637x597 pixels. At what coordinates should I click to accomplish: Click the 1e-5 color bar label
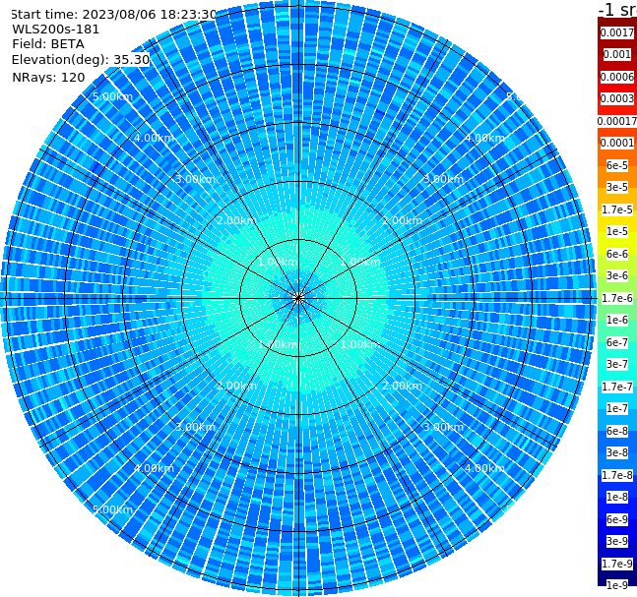[617, 231]
